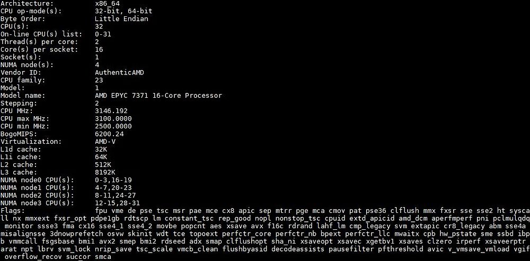Screen dimensions: 530x261
Task: Click the 3146.192 CPU MHz value
Action: (111, 111)
